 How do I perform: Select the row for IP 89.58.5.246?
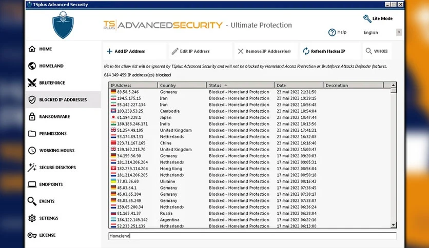(250, 92)
